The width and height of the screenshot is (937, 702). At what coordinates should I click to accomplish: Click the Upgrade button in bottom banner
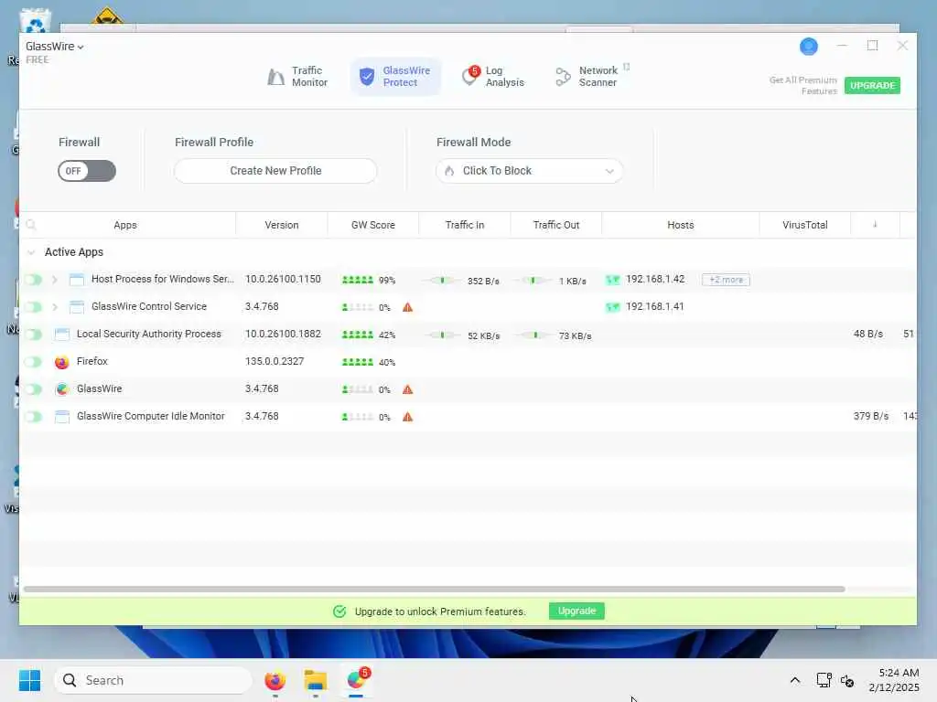[576, 611]
